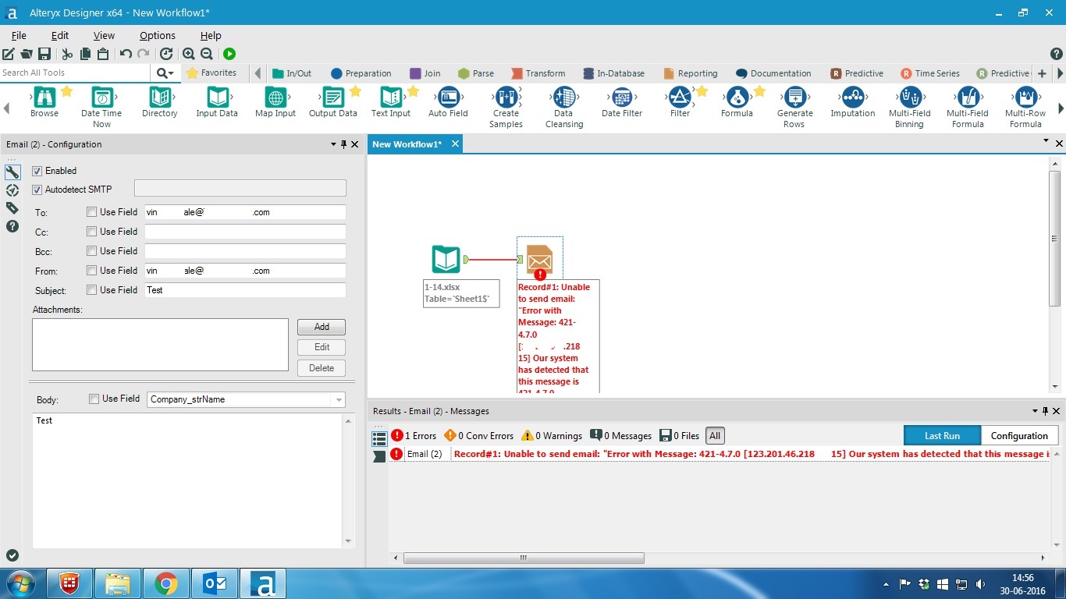The height and width of the screenshot is (599, 1066).
Task: Open the Body field dropdown
Action: point(338,399)
